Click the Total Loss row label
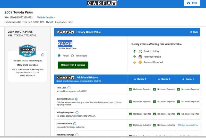This screenshot has width=206, height=138. pyautogui.click(x=61, y=88)
